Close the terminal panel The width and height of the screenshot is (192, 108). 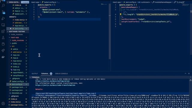pos(189,73)
